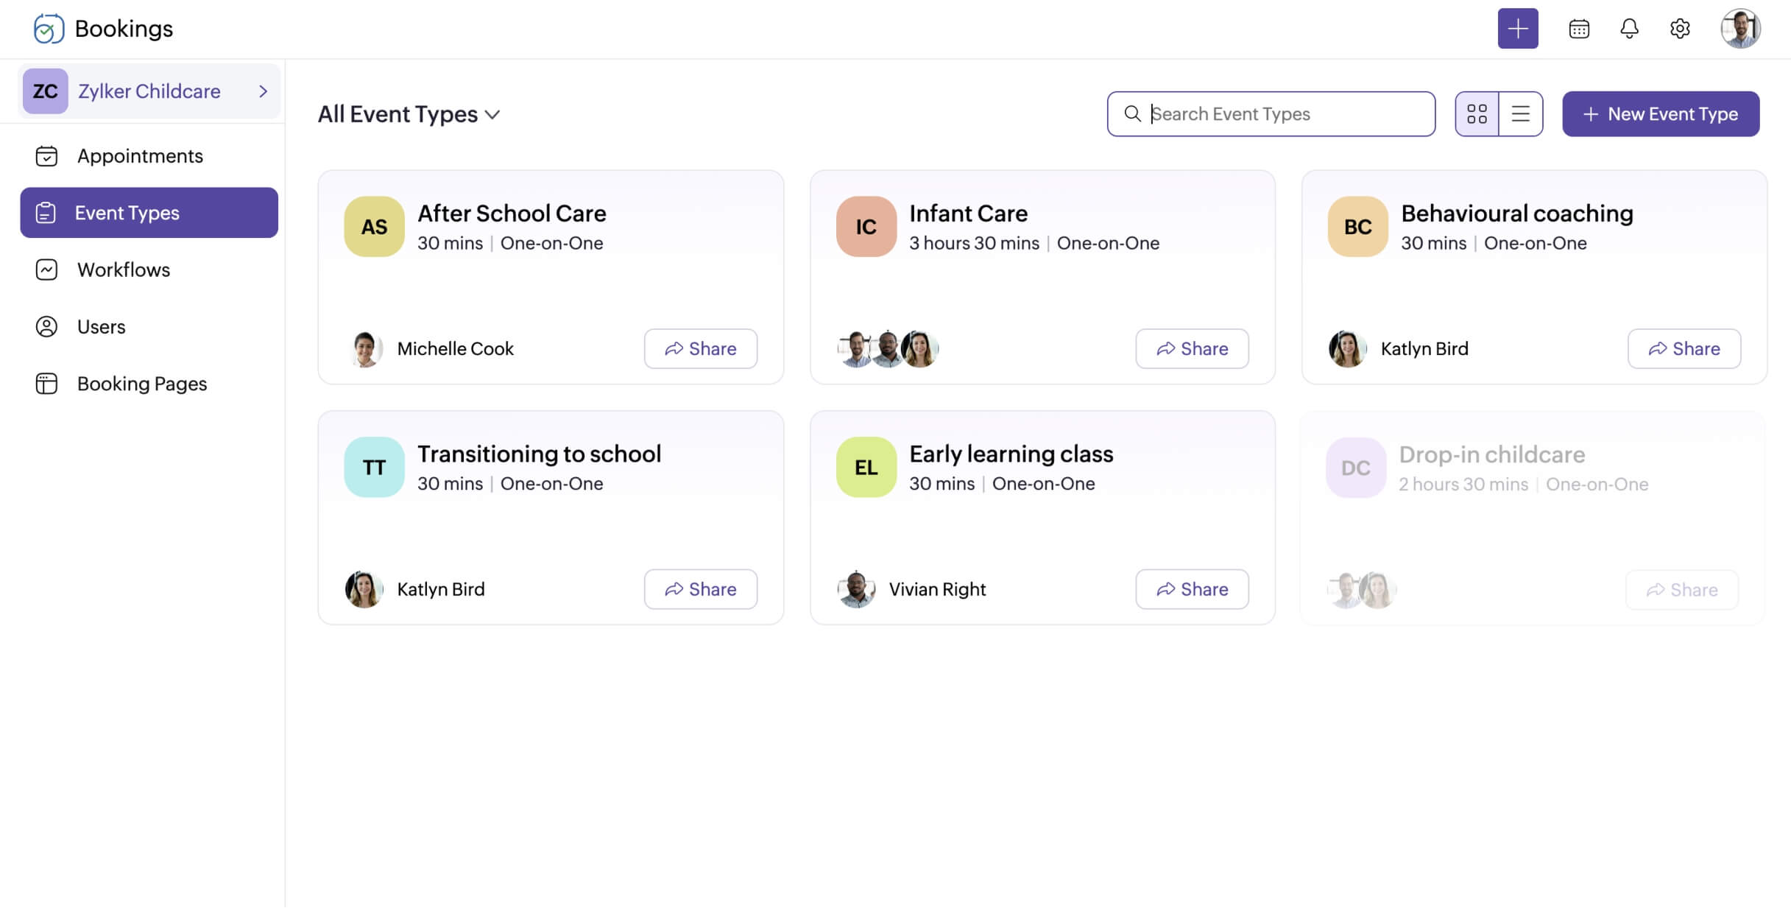Click the AS icon for After School Care

374,226
